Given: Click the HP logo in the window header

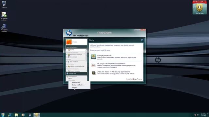Looking at the screenshot, I should (x=69, y=33).
